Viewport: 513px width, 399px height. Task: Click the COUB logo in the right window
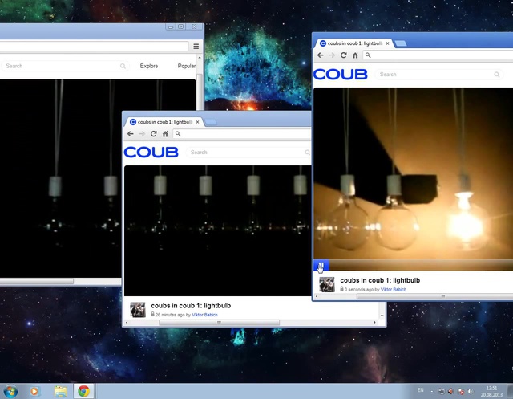coord(341,74)
